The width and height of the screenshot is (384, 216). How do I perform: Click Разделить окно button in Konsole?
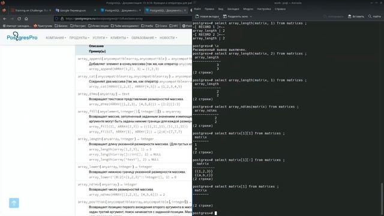point(236,16)
